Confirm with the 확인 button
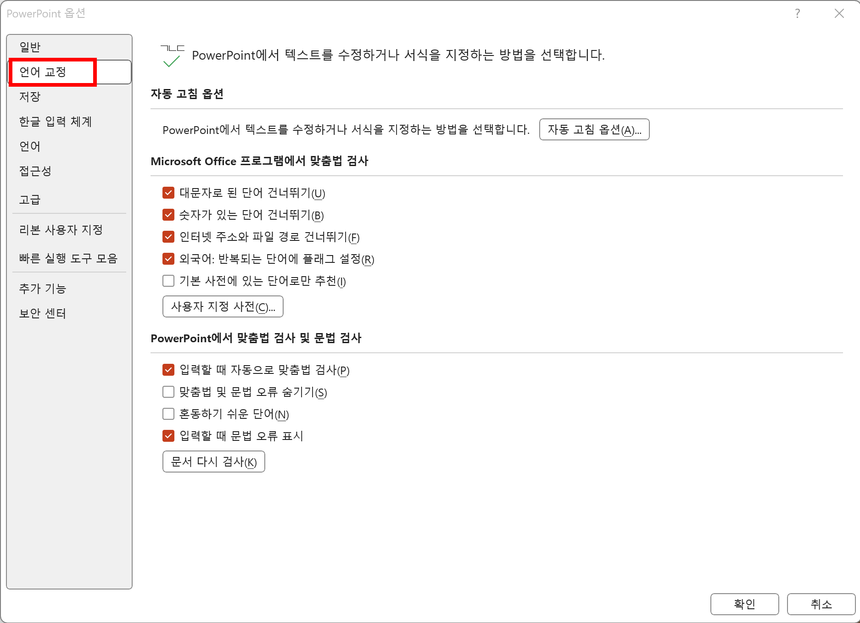 744,604
